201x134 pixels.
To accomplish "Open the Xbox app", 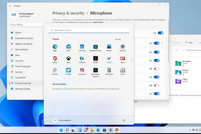I will [x=68, y=60].
